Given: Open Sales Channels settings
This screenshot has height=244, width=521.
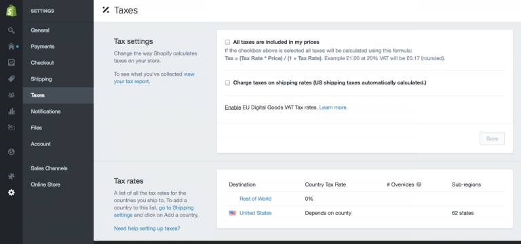Looking at the screenshot, I should click(x=58, y=168).
